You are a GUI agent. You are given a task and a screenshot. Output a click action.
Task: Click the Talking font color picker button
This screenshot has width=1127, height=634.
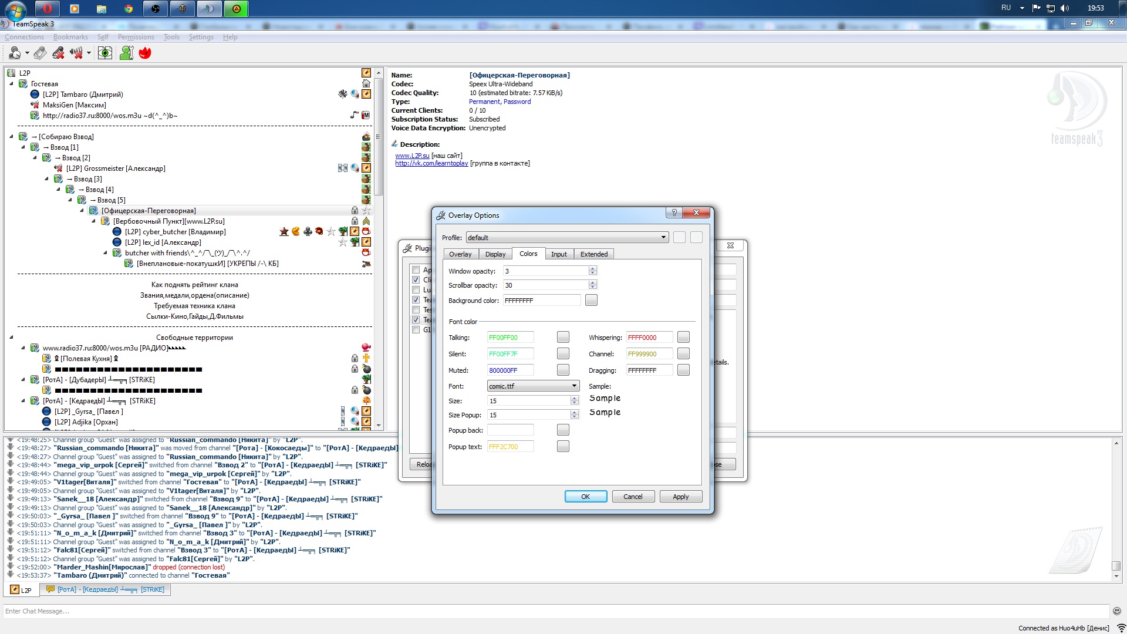point(562,338)
